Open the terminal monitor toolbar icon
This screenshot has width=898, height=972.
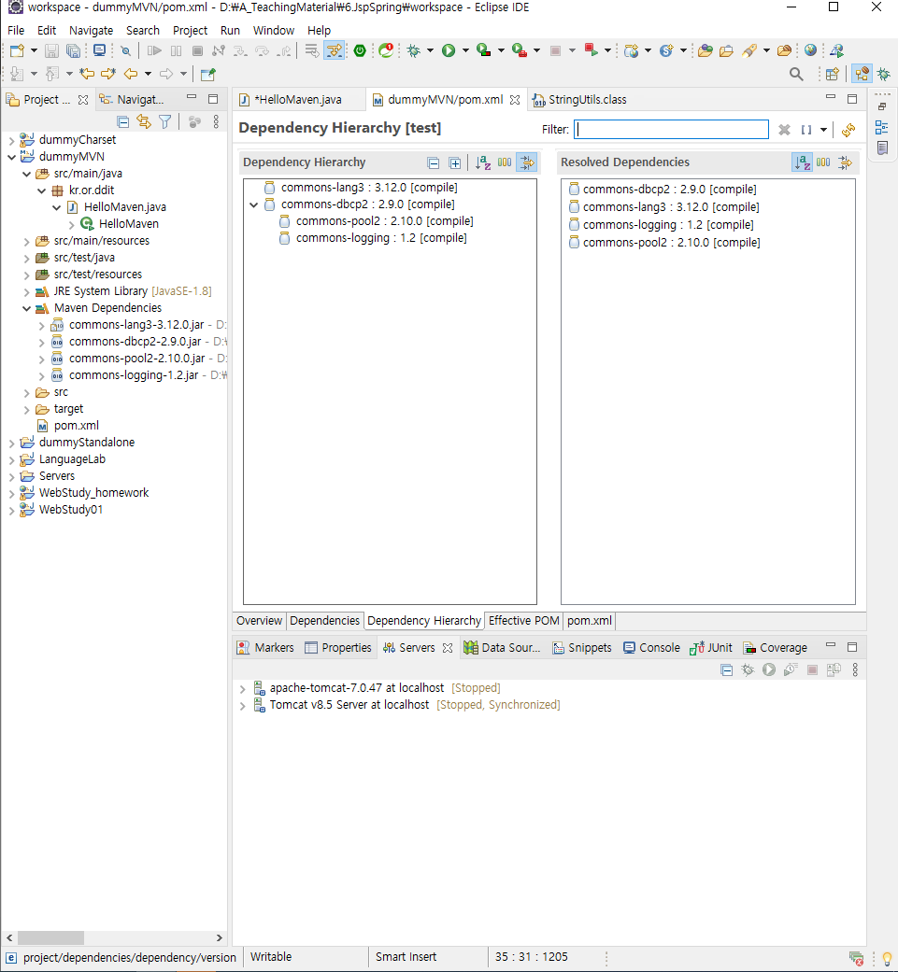[x=99, y=50]
